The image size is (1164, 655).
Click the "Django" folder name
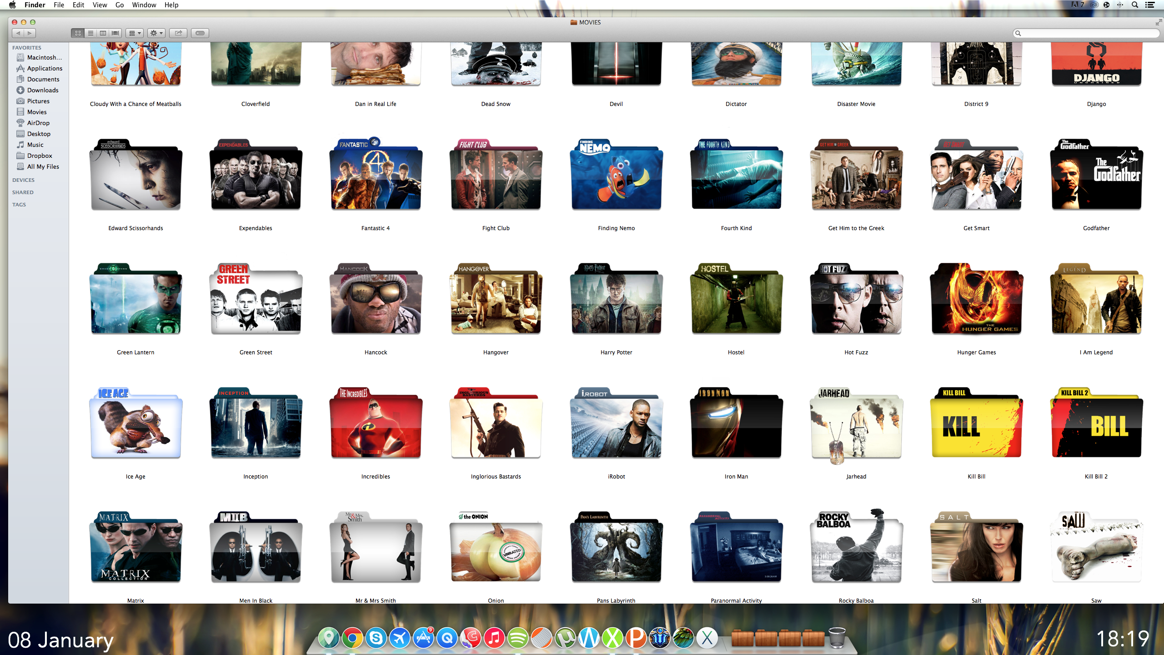pyautogui.click(x=1096, y=104)
